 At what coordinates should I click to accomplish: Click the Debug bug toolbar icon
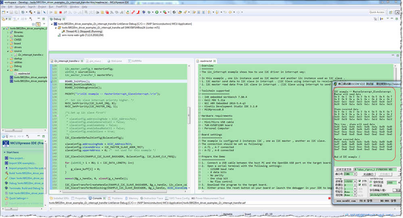coord(144,12)
